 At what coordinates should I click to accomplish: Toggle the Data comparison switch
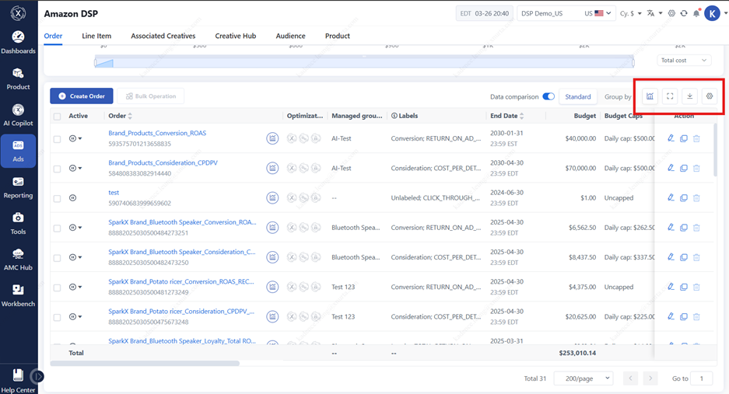549,97
